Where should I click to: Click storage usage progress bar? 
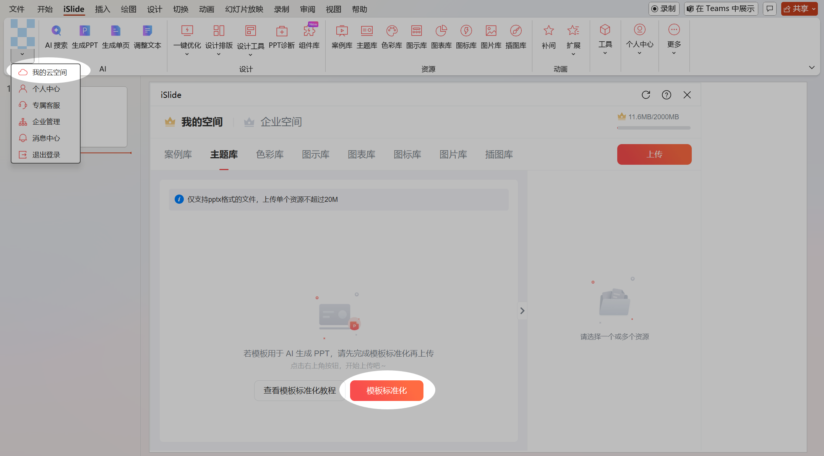[654, 128]
